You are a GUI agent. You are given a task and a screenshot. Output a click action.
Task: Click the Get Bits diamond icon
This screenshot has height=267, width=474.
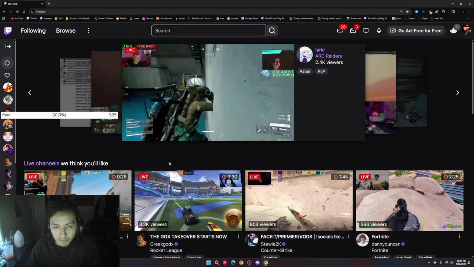tap(379, 31)
